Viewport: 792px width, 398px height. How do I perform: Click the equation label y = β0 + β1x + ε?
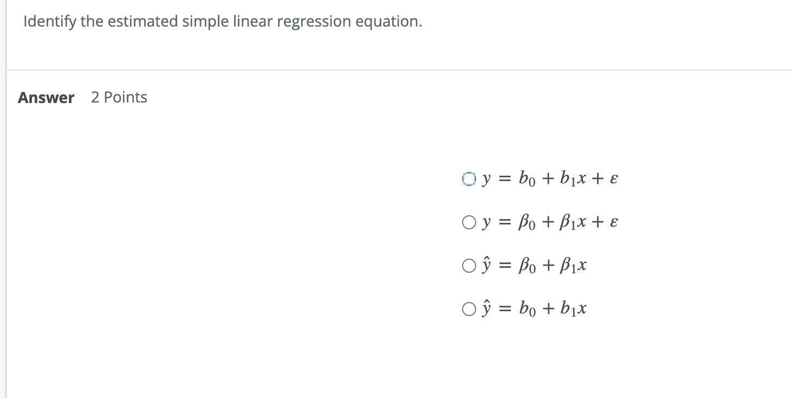tap(549, 222)
